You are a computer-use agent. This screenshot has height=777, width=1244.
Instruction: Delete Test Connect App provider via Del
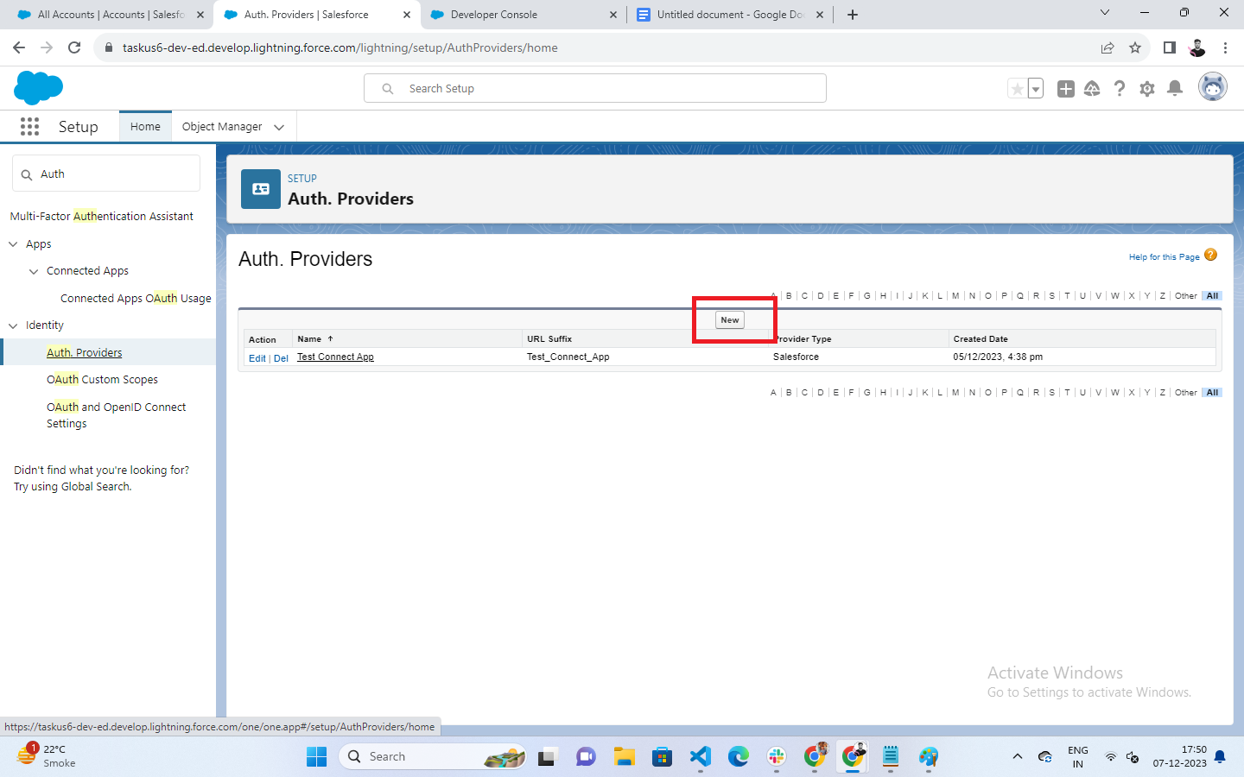(281, 358)
